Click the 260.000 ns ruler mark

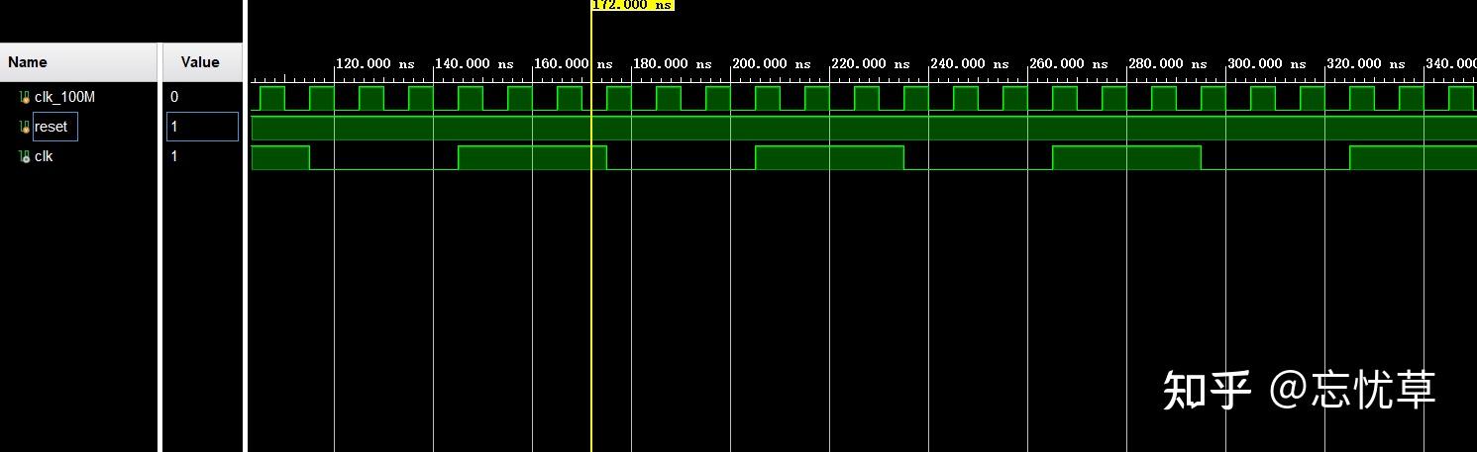(x=1068, y=63)
